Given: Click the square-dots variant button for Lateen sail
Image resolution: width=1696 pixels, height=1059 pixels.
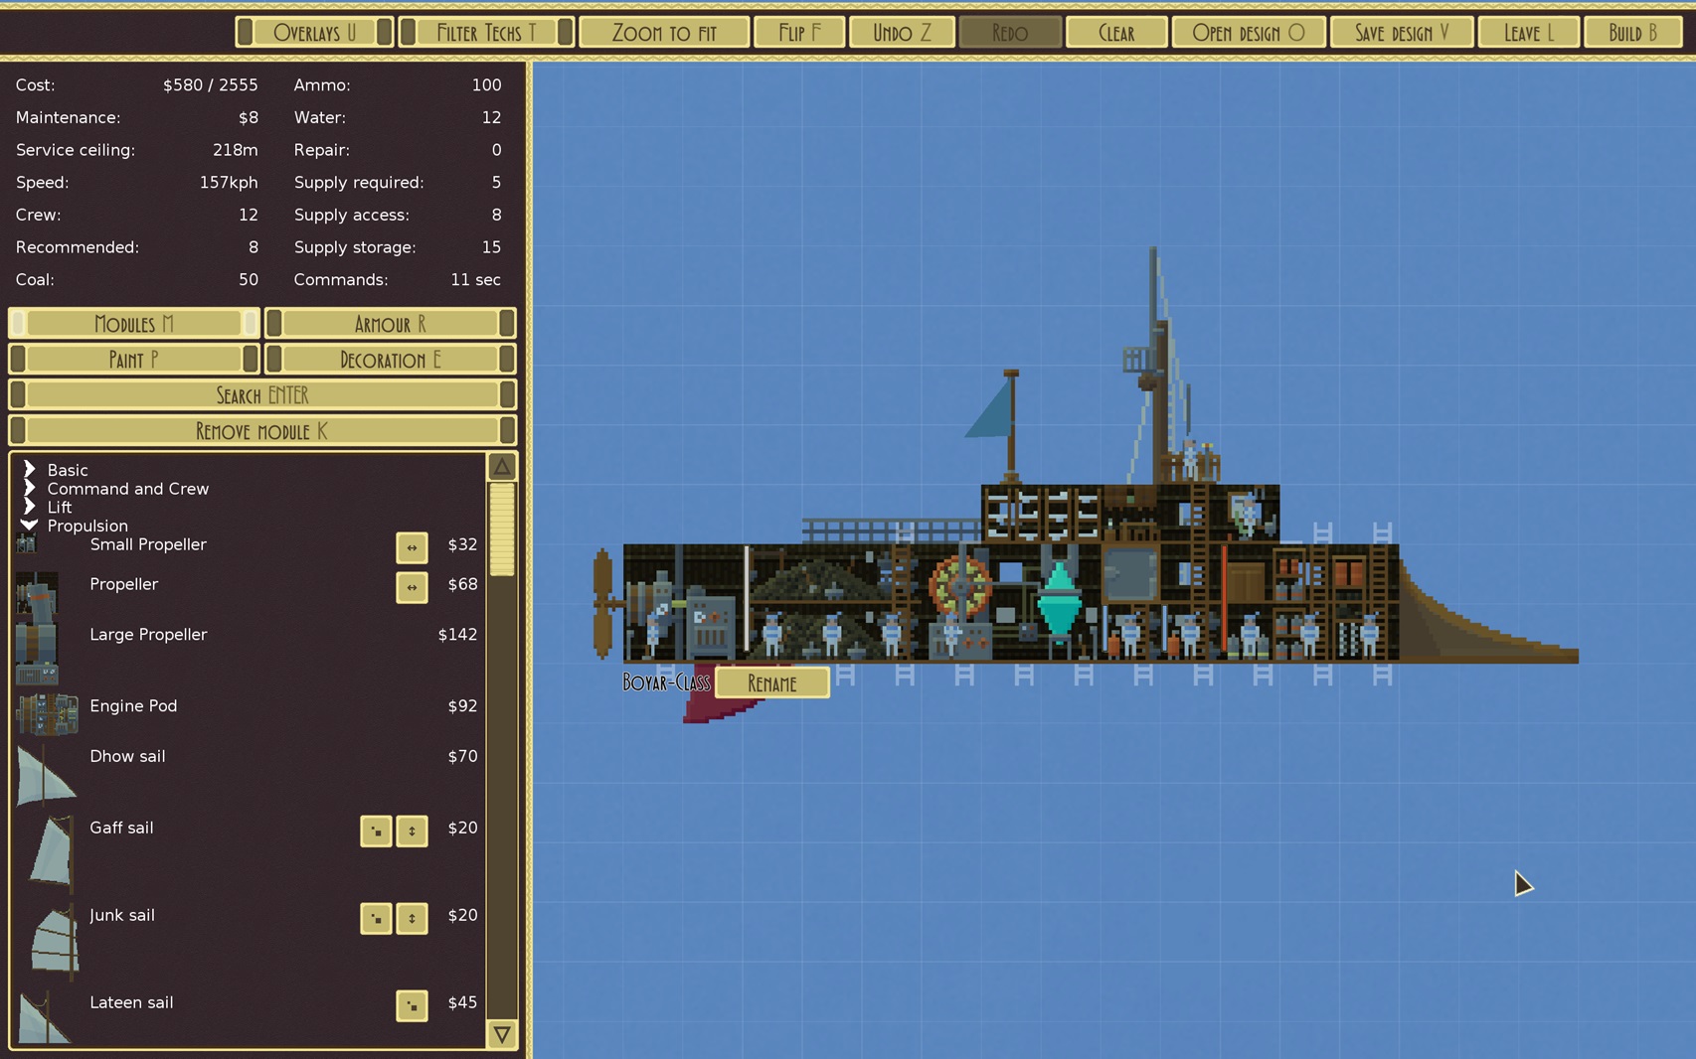Looking at the screenshot, I should click(412, 1005).
